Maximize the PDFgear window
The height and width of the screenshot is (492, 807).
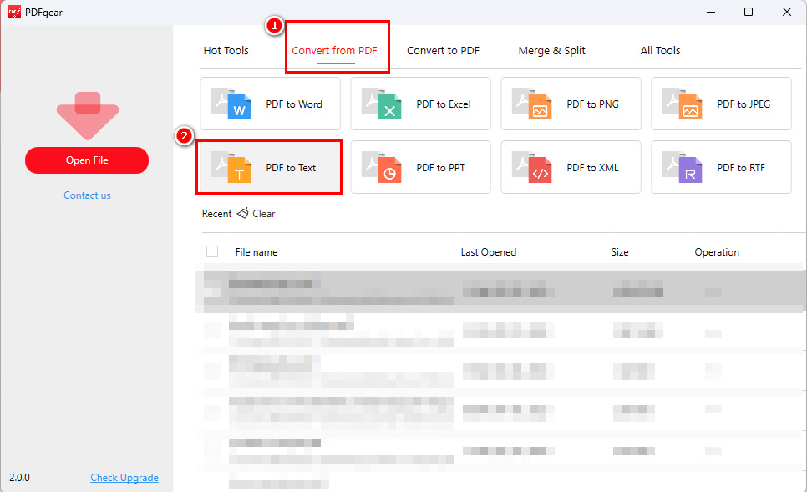(749, 12)
